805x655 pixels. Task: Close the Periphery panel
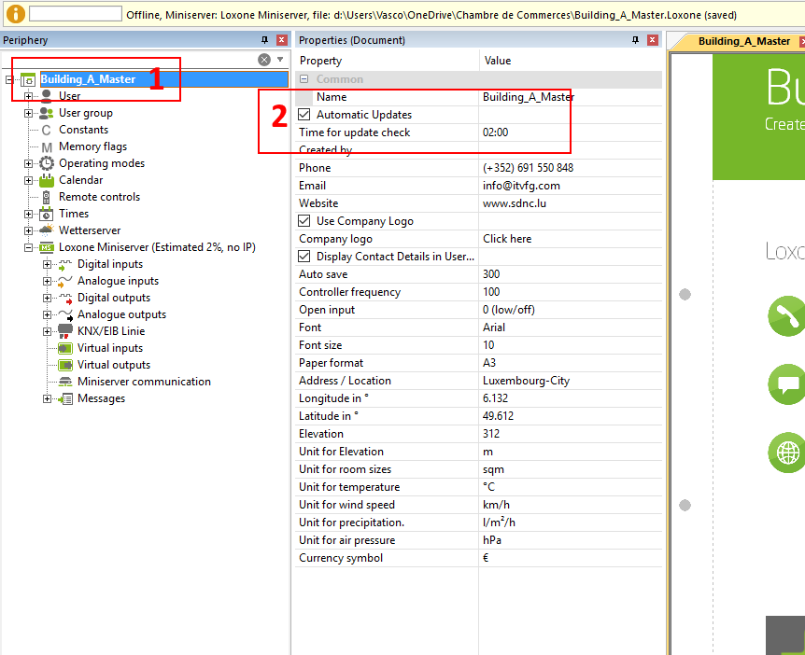282,40
